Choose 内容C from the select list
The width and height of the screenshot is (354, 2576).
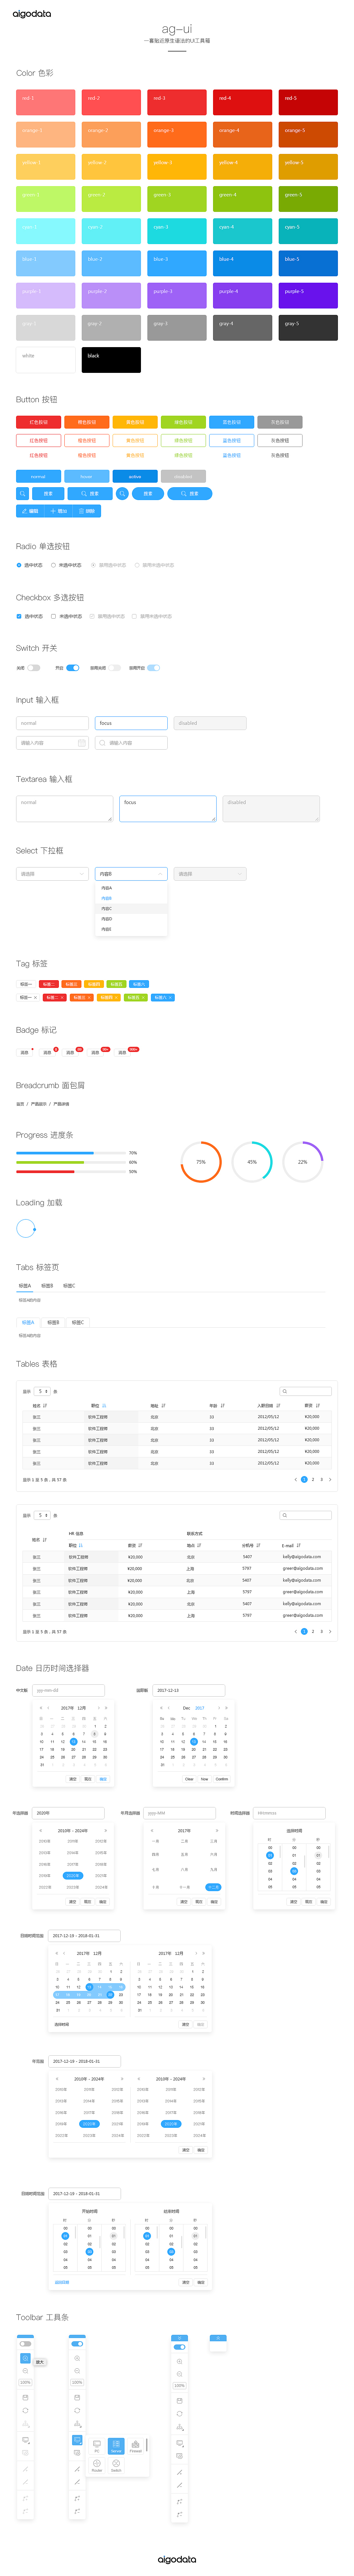[131, 909]
